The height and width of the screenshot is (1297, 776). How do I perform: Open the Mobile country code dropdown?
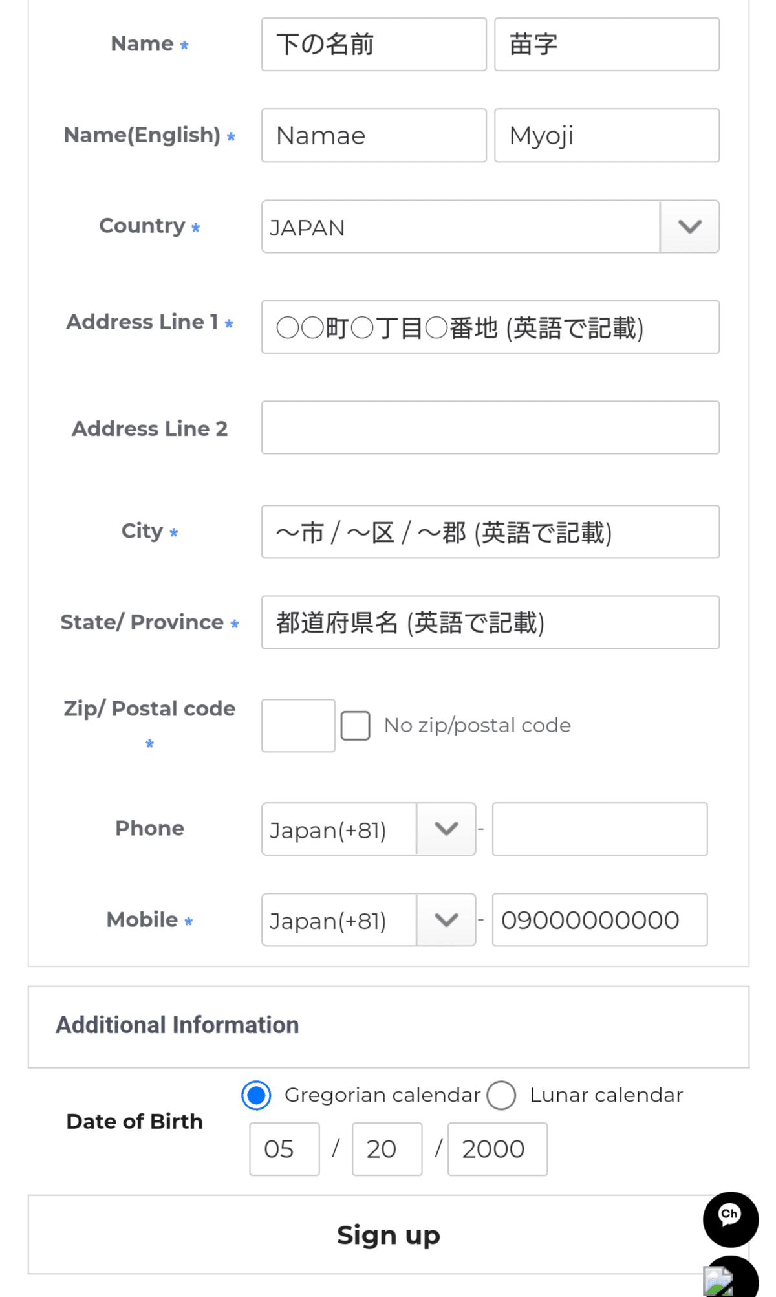[x=369, y=920]
